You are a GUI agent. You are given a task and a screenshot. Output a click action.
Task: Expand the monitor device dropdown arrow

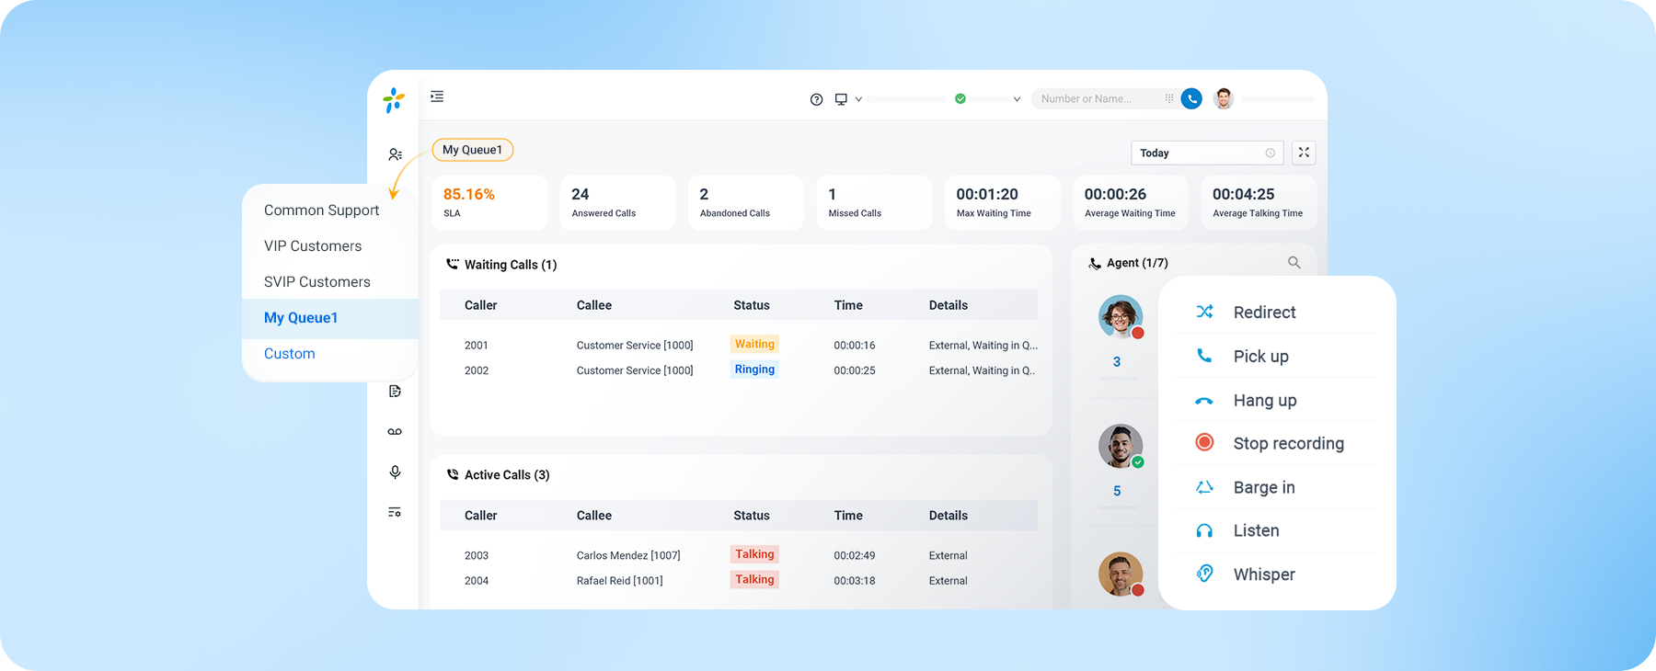(858, 99)
